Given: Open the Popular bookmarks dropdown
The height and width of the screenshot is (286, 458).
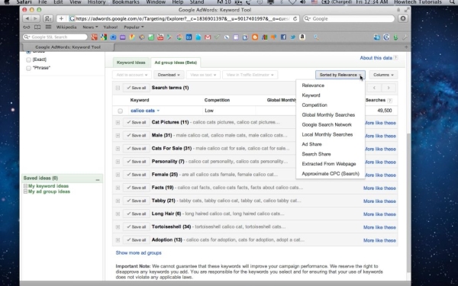Looking at the screenshot, I should (134, 27).
